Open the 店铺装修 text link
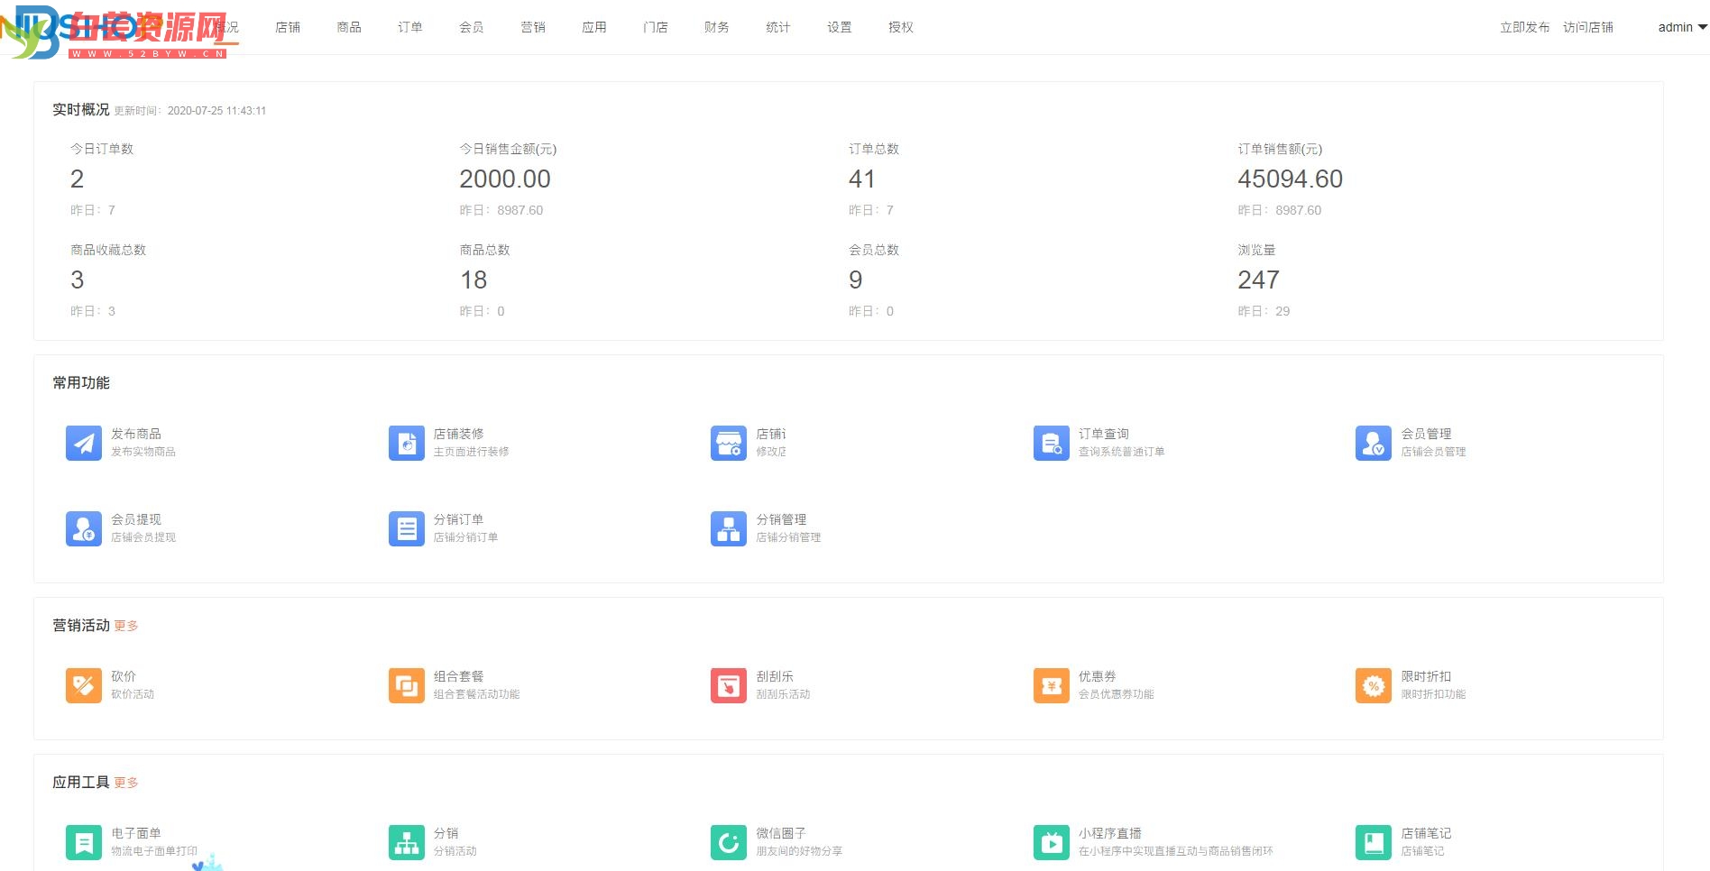1710x871 pixels. (x=458, y=434)
